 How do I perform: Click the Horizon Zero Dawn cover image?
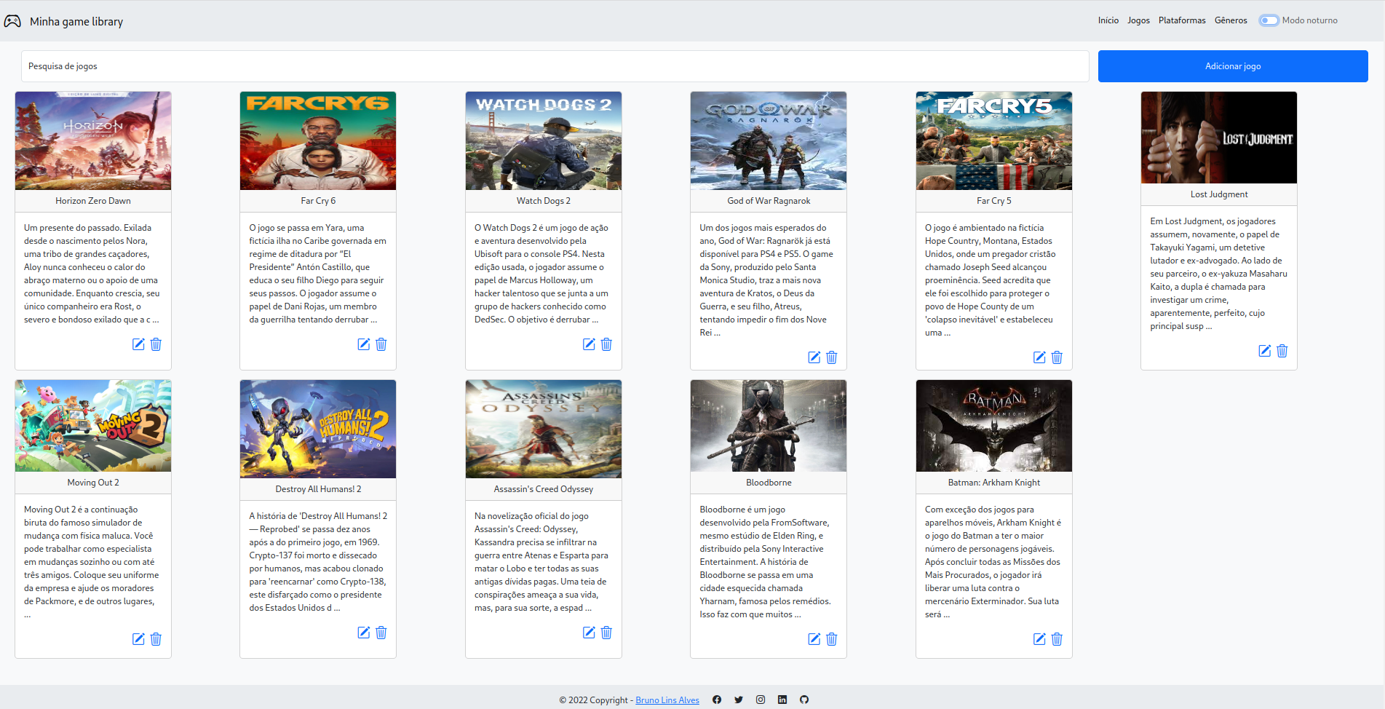coord(93,140)
